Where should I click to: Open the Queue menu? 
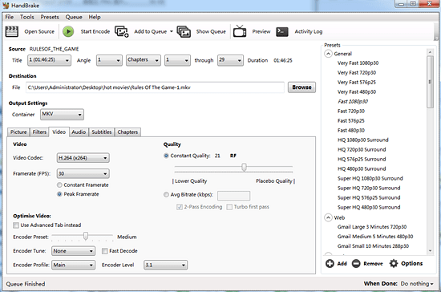pyautogui.click(x=74, y=17)
